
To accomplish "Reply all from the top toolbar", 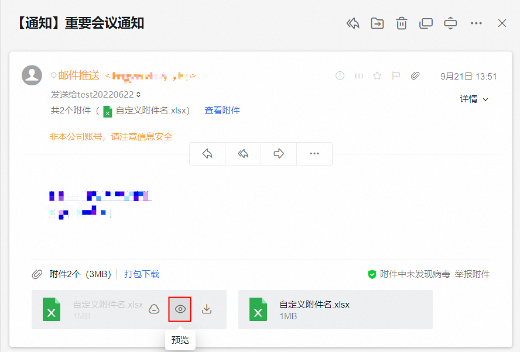I will (x=353, y=23).
